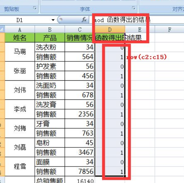Select the total value 16140
184x183 pixels.
tap(80, 180)
